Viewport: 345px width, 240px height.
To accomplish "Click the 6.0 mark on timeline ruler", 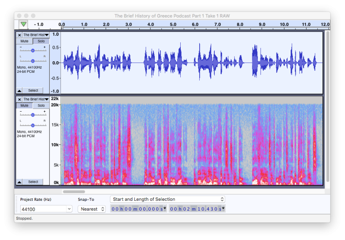I will pyautogui.click(x=195, y=25).
